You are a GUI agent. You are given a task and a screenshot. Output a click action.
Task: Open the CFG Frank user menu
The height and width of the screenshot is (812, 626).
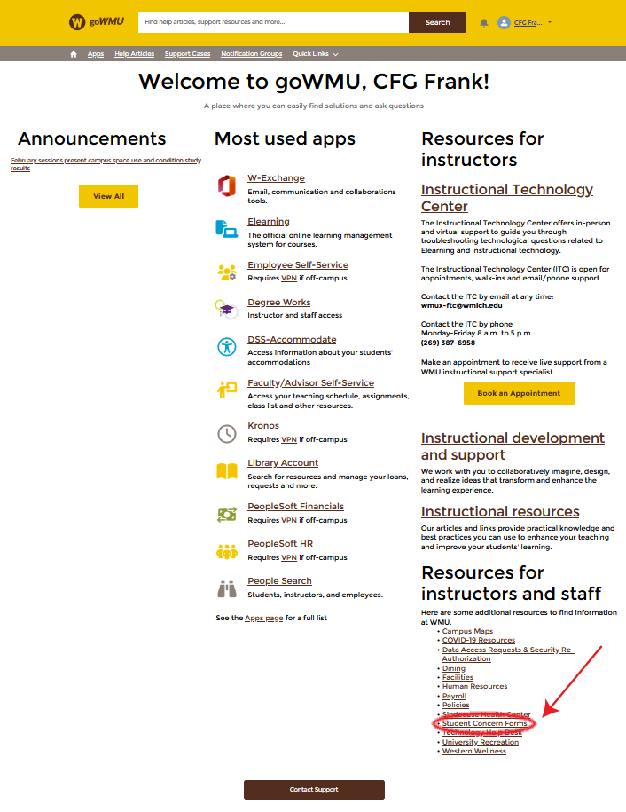tap(525, 22)
